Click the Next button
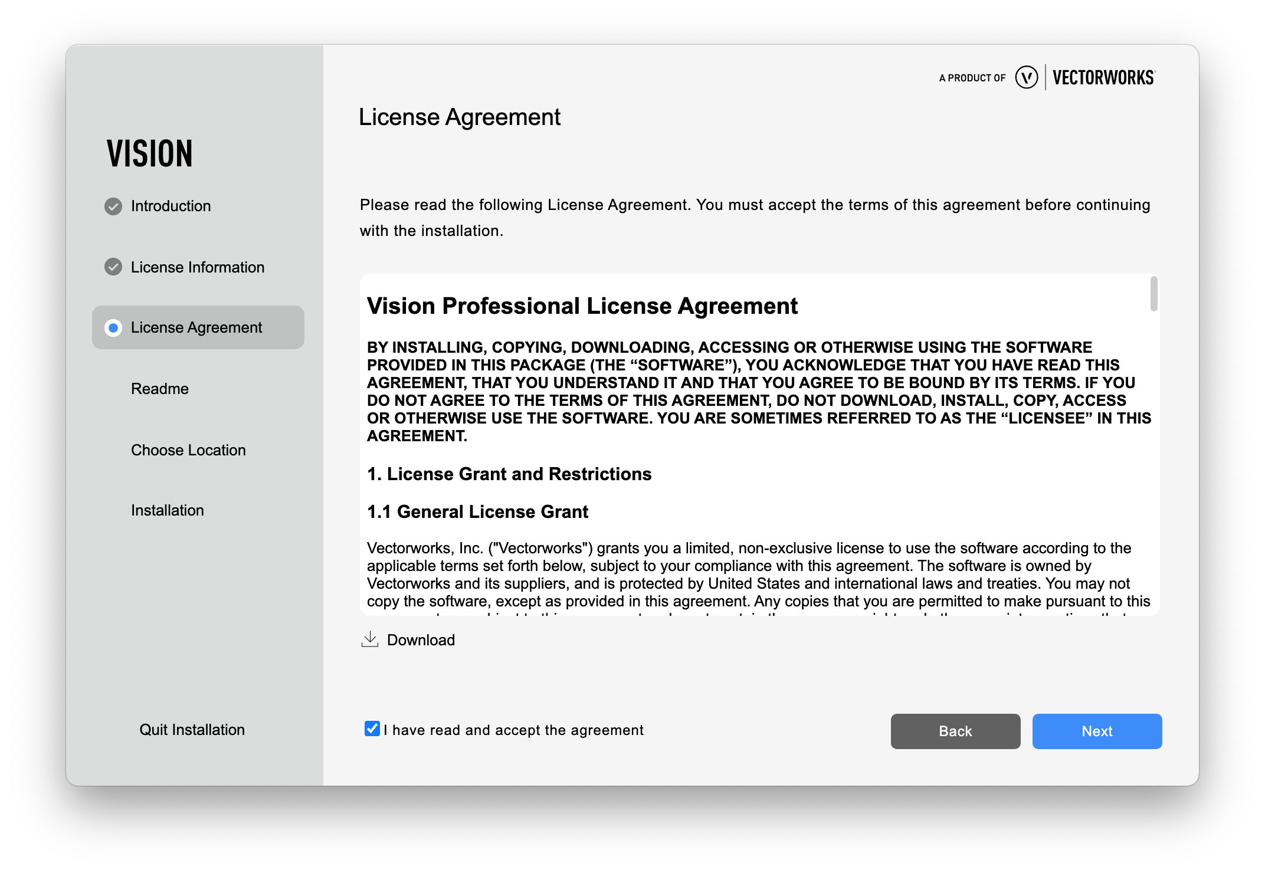 [x=1097, y=731]
